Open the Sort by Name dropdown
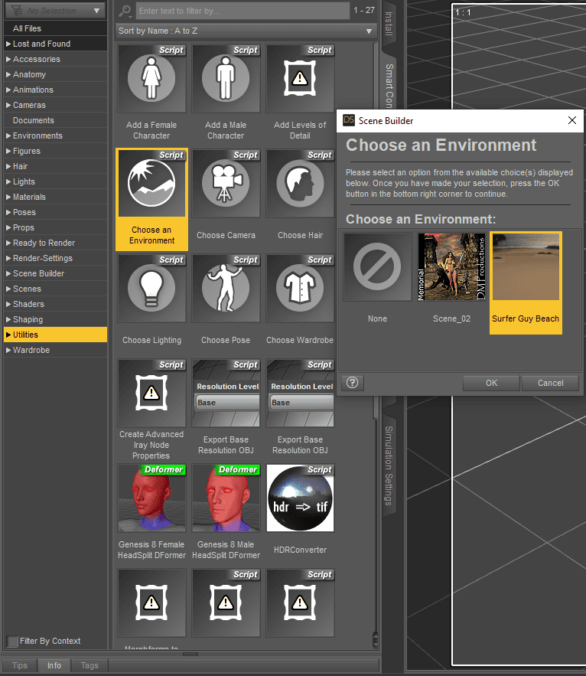 pos(246,31)
